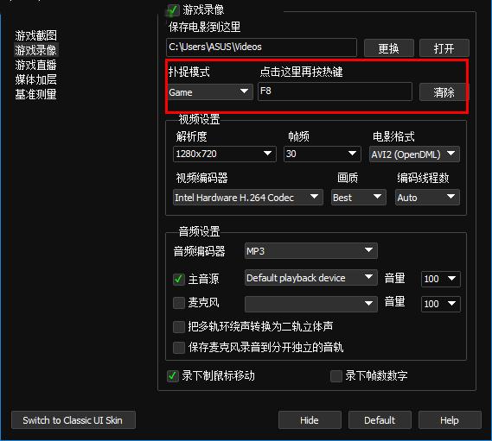Toggle the 主音源 checkbox
492x441 pixels.
pos(178,279)
